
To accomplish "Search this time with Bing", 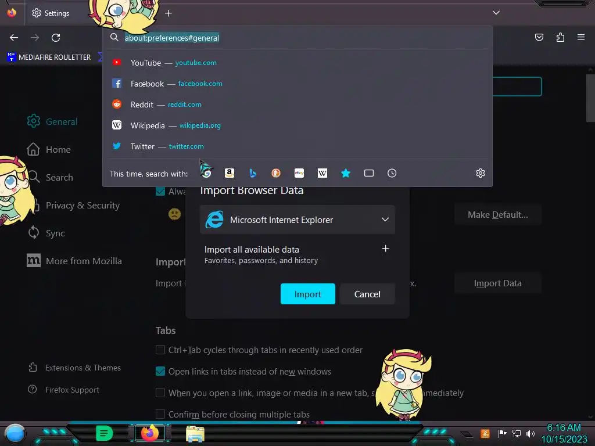I will pos(253,173).
